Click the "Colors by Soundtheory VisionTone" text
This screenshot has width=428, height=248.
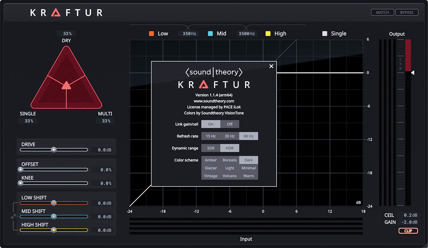coord(214,113)
